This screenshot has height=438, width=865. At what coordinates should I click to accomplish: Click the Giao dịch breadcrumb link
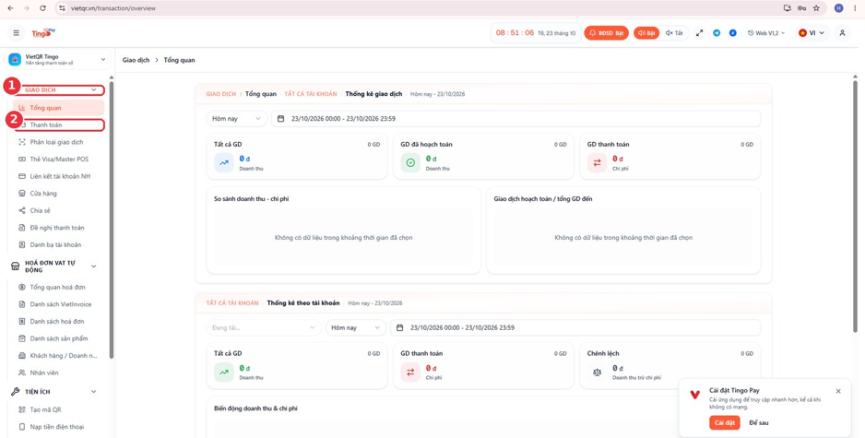[136, 60]
